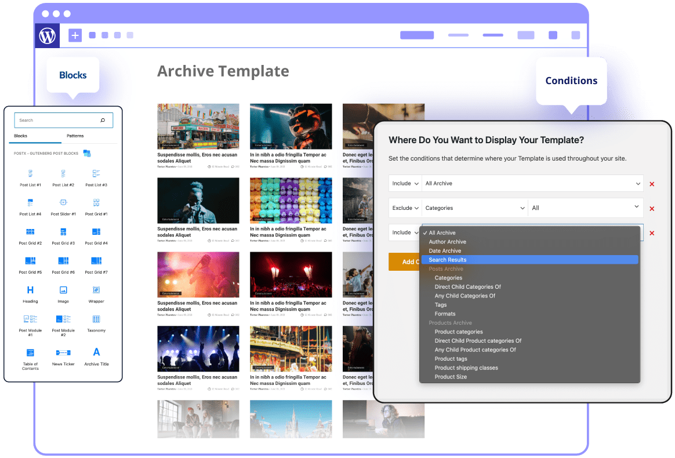Remove the Exclude Categories condition row
675x458 pixels.
(652, 209)
